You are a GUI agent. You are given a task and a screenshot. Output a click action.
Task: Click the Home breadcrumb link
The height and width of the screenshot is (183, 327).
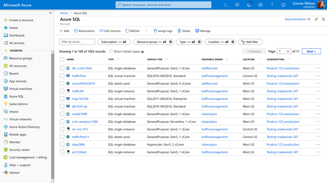tap(64, 13)
